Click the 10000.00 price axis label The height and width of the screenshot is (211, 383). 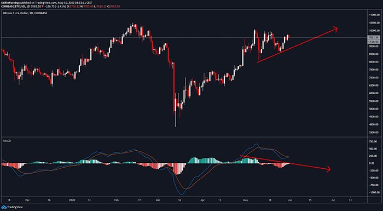point(374,31)
